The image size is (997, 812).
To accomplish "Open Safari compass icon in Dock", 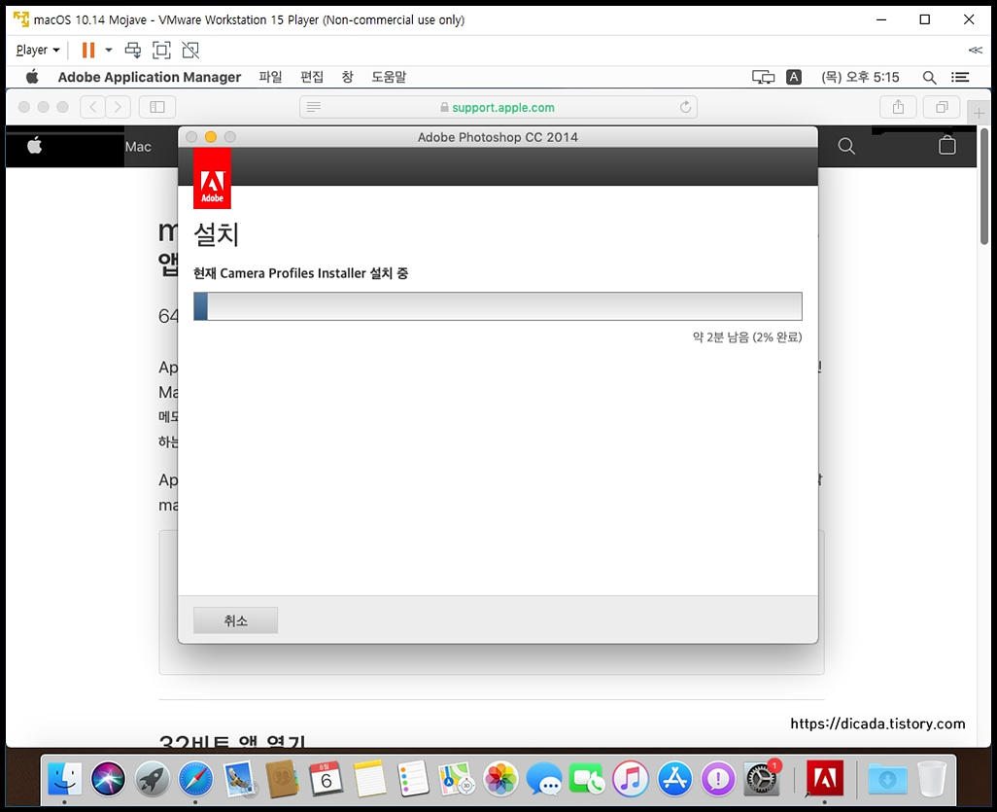I will click(x=195, y=779).
